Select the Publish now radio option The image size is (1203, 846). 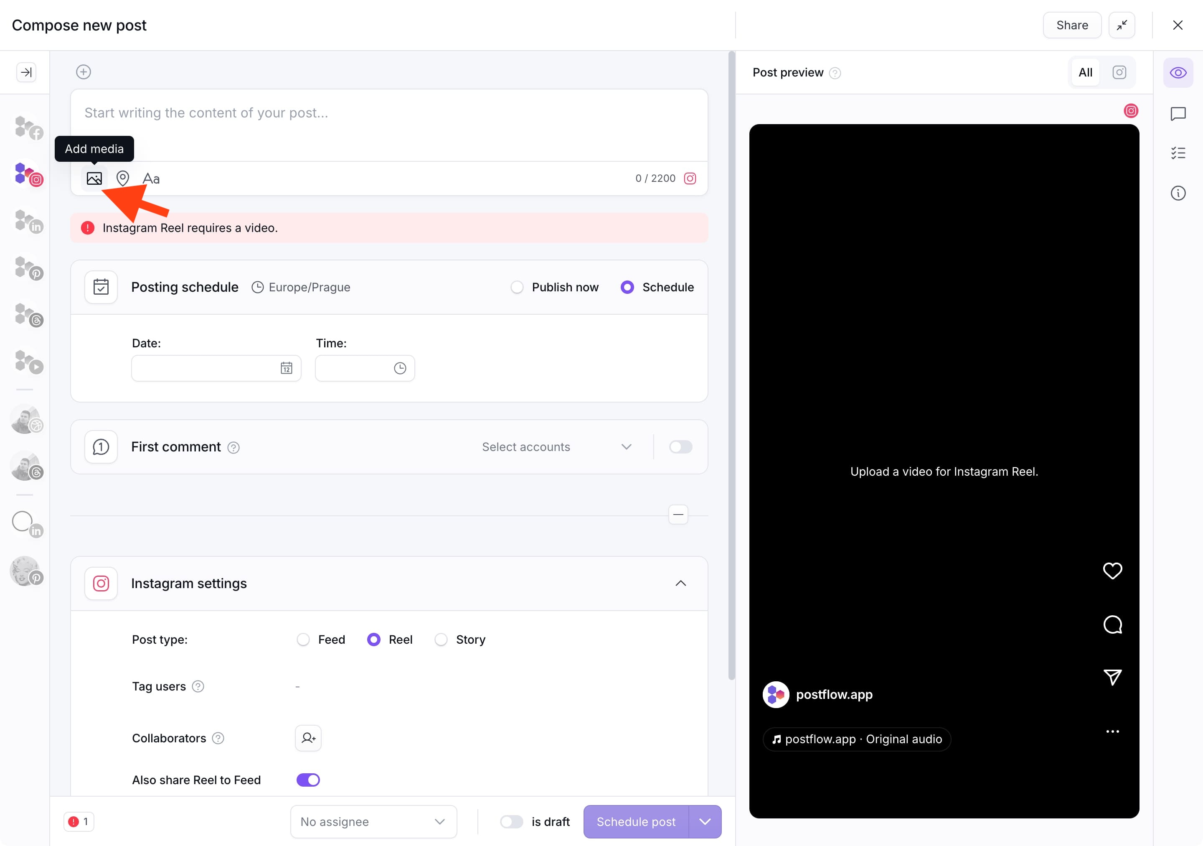point(517,287)
